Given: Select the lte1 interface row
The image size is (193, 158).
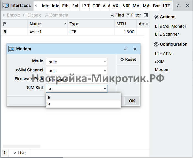Looking at the screenshot, I should pos(73,32).
